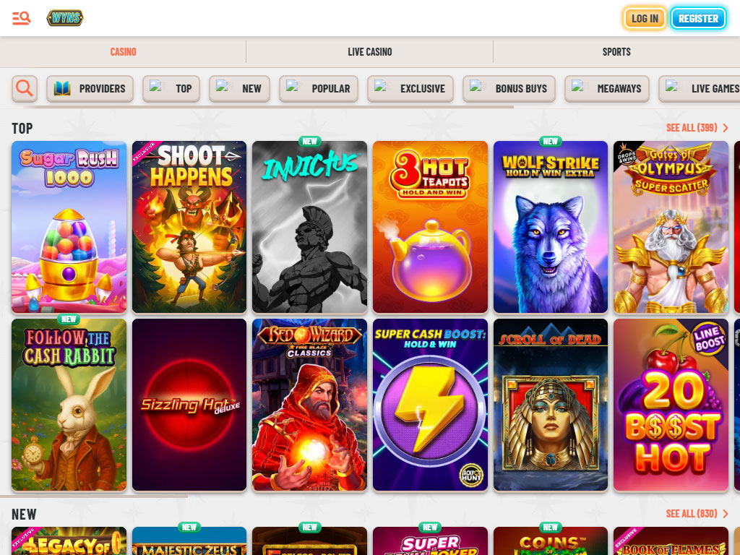Show Bonus Buys games category
This screenshot has height=555, width=740.
pyautogui.click(x=509, y=88)
